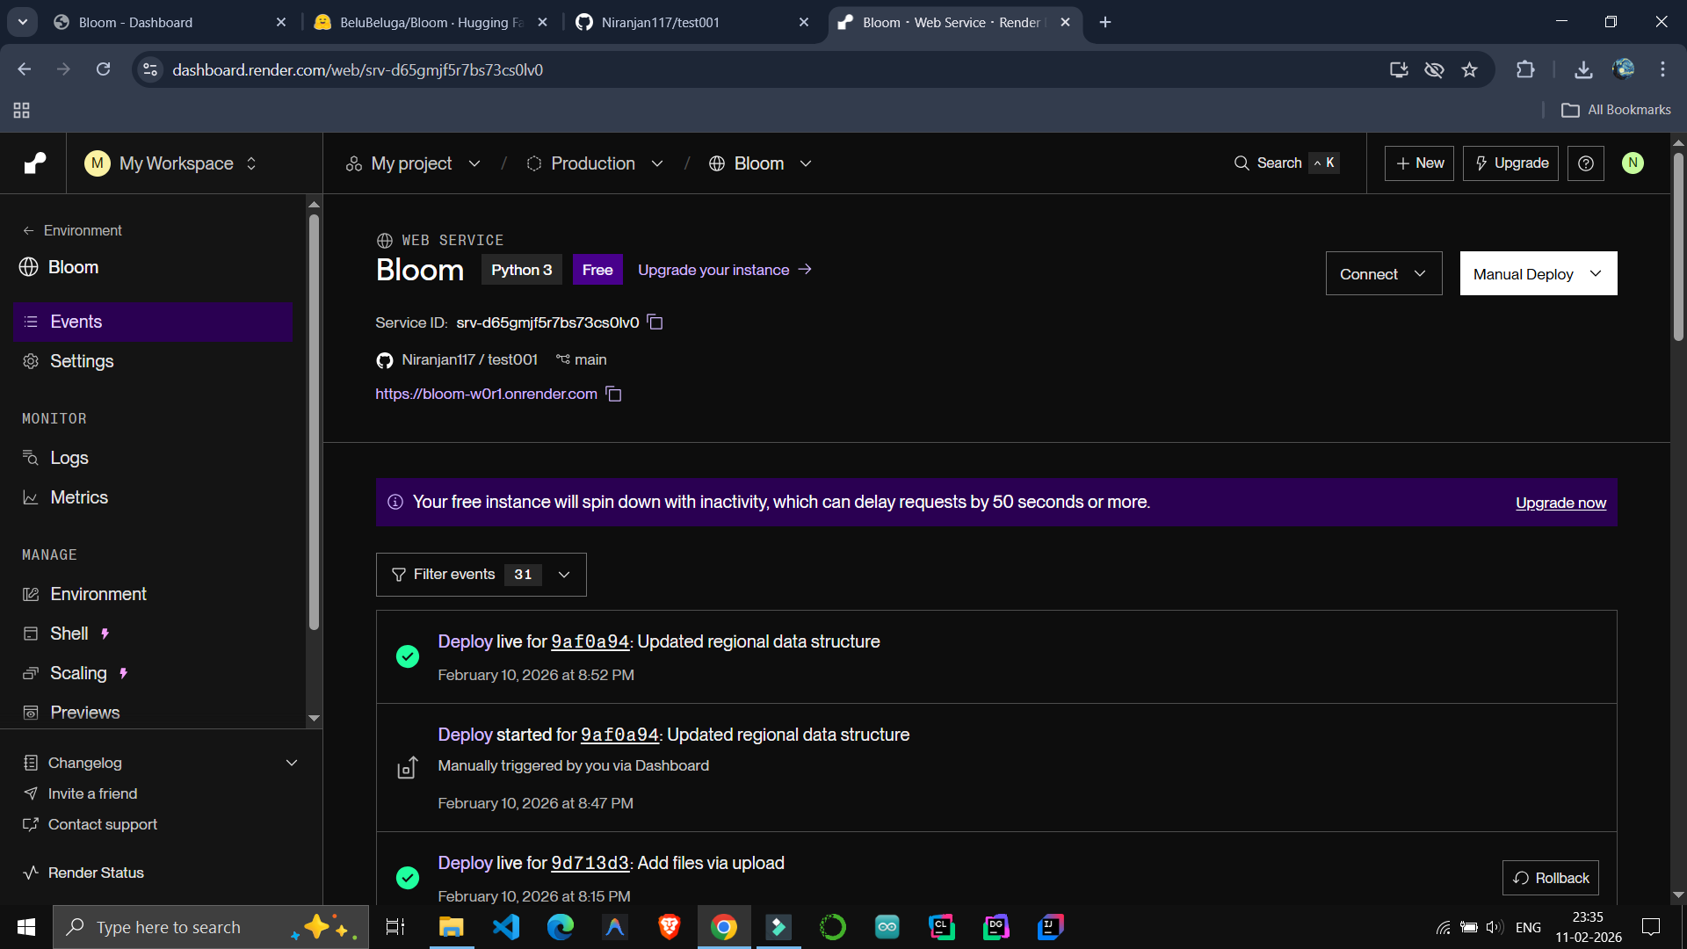
Task: Open the Manual Deploy dropdown
Action: pos(1538,274)
